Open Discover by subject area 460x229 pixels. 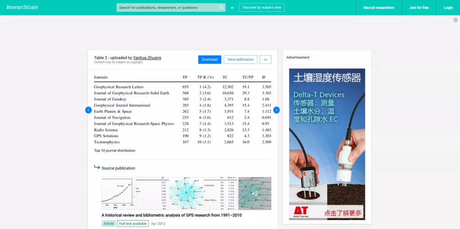point(262,7)
